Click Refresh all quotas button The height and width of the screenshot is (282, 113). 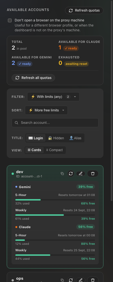click(33, 78)
